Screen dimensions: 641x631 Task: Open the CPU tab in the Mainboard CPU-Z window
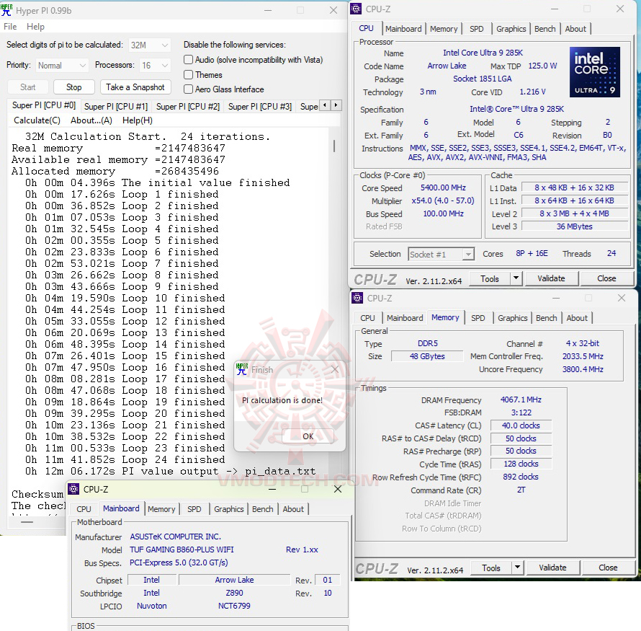pos(84,509)
